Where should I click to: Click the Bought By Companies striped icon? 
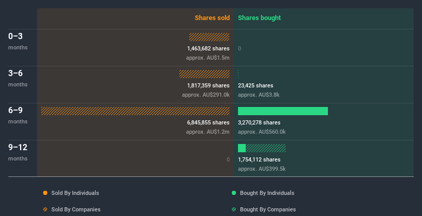pyautogui.click(x=234, y=209)
